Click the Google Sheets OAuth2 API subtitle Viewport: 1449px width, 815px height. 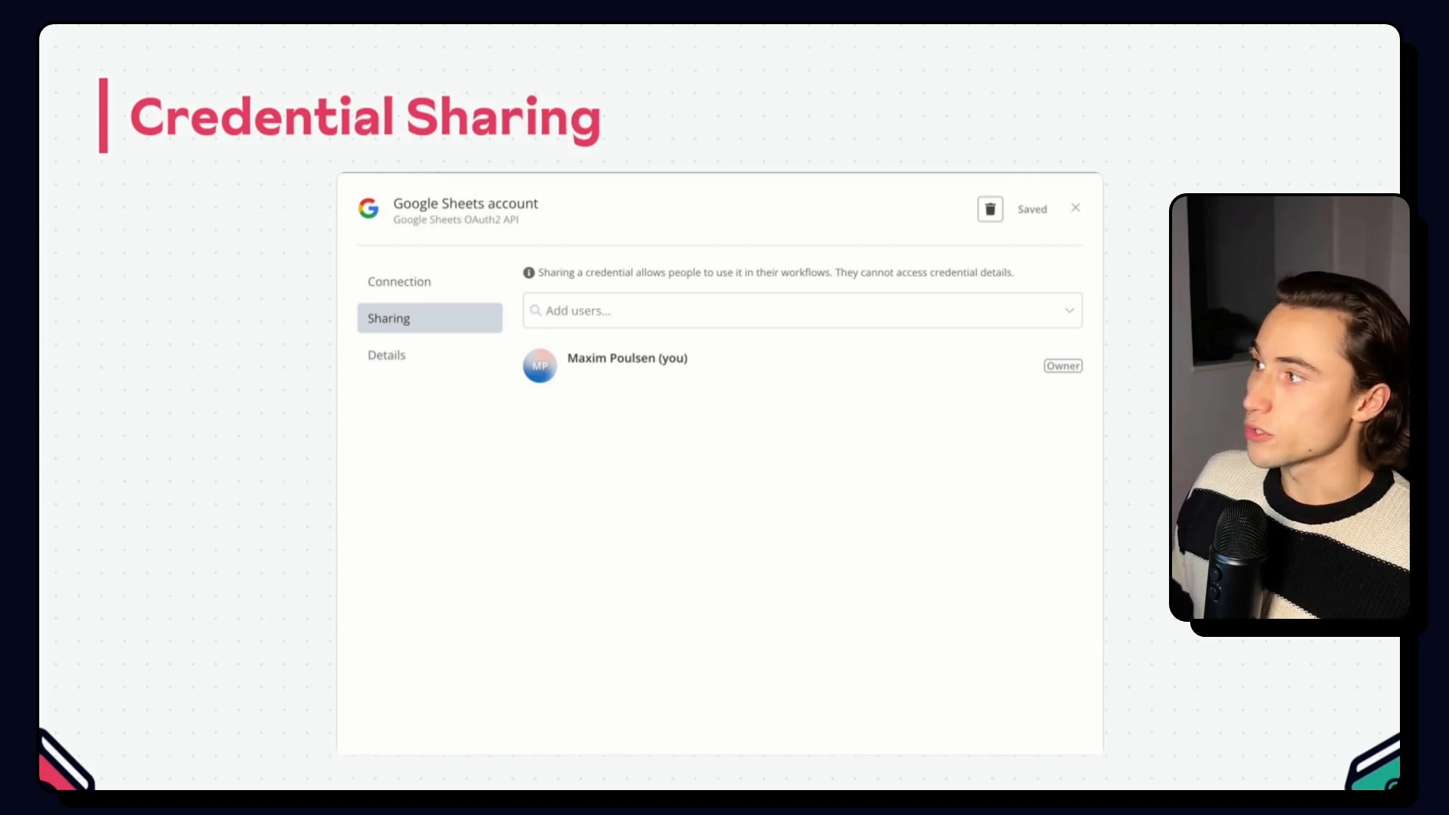[456, 220]
